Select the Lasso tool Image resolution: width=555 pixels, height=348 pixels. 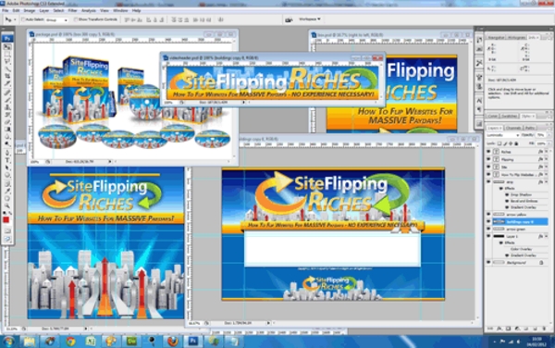(7, 61)
